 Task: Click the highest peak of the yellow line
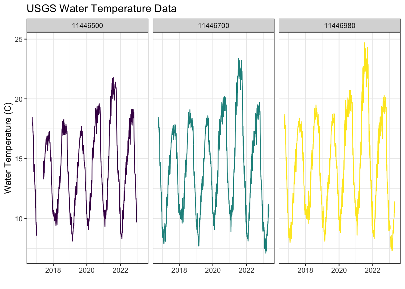[365, 43]
